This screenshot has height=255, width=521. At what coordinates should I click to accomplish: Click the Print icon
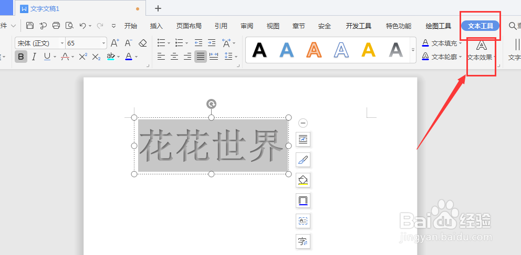56,26
